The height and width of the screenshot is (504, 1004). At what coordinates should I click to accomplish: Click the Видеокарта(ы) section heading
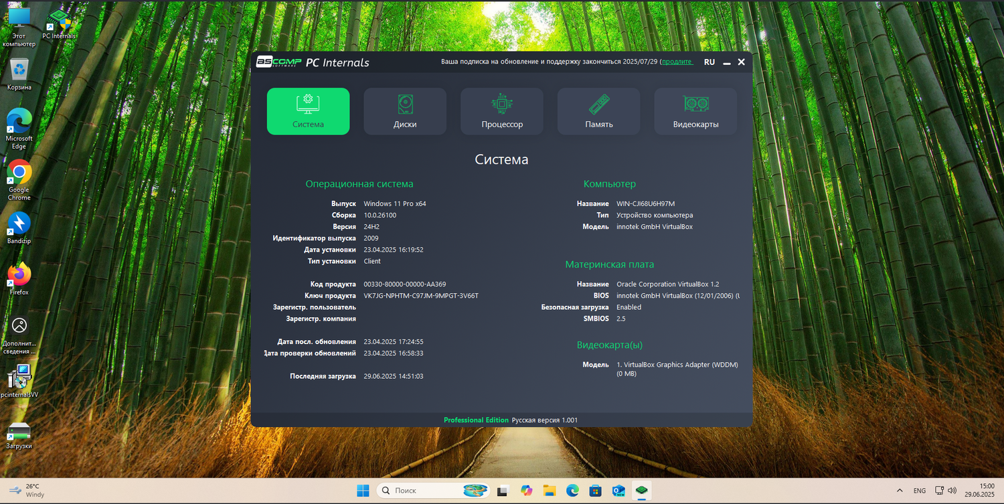[x=610, y=345]
